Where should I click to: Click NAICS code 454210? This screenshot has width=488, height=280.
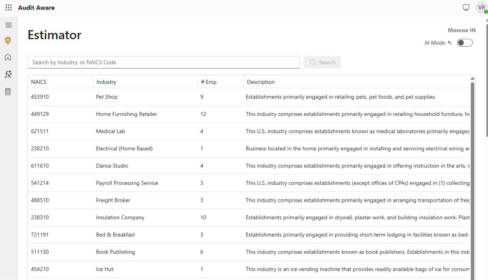click(x=40, y=269)
